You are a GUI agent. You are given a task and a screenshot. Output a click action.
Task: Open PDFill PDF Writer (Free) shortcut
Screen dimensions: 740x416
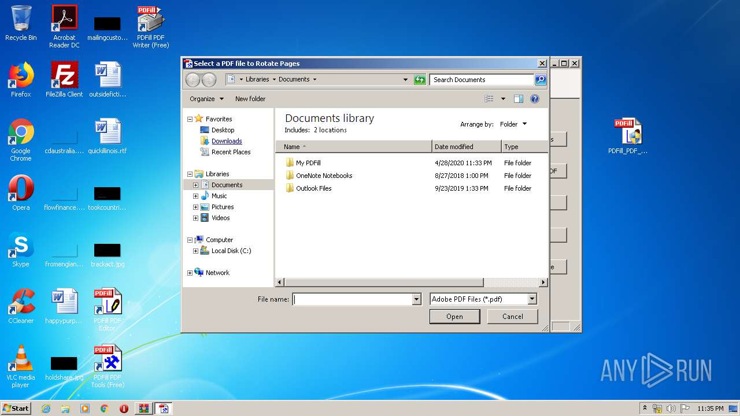coord(151,27)
